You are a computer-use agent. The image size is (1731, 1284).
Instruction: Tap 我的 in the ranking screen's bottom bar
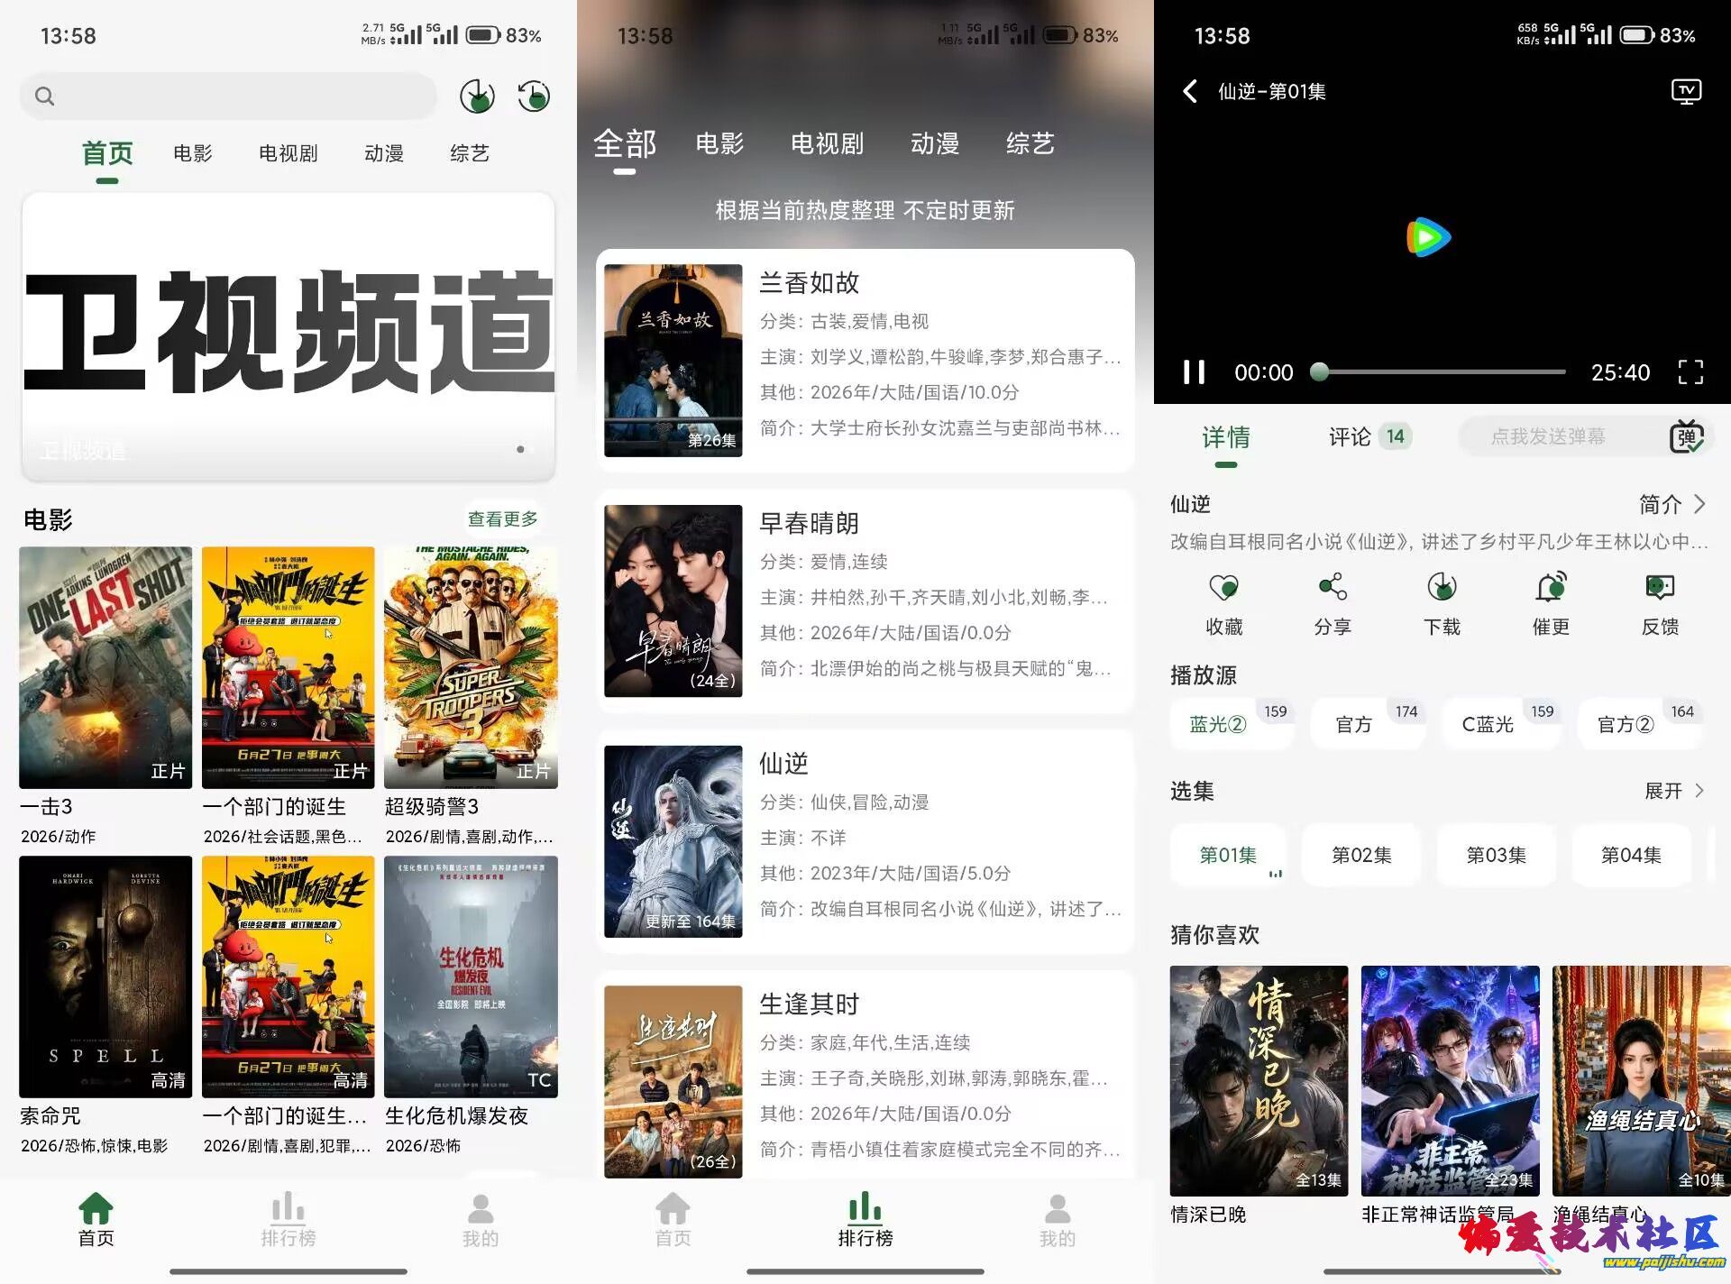click(x=1058, y=1220)
